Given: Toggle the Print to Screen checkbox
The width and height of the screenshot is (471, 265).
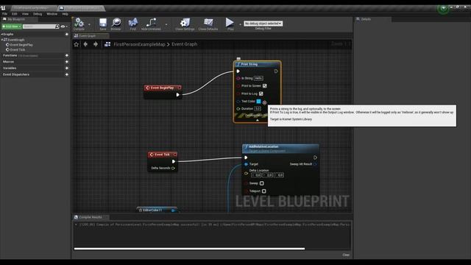Looking at the screenshot, I should click(x=265, y=86).
